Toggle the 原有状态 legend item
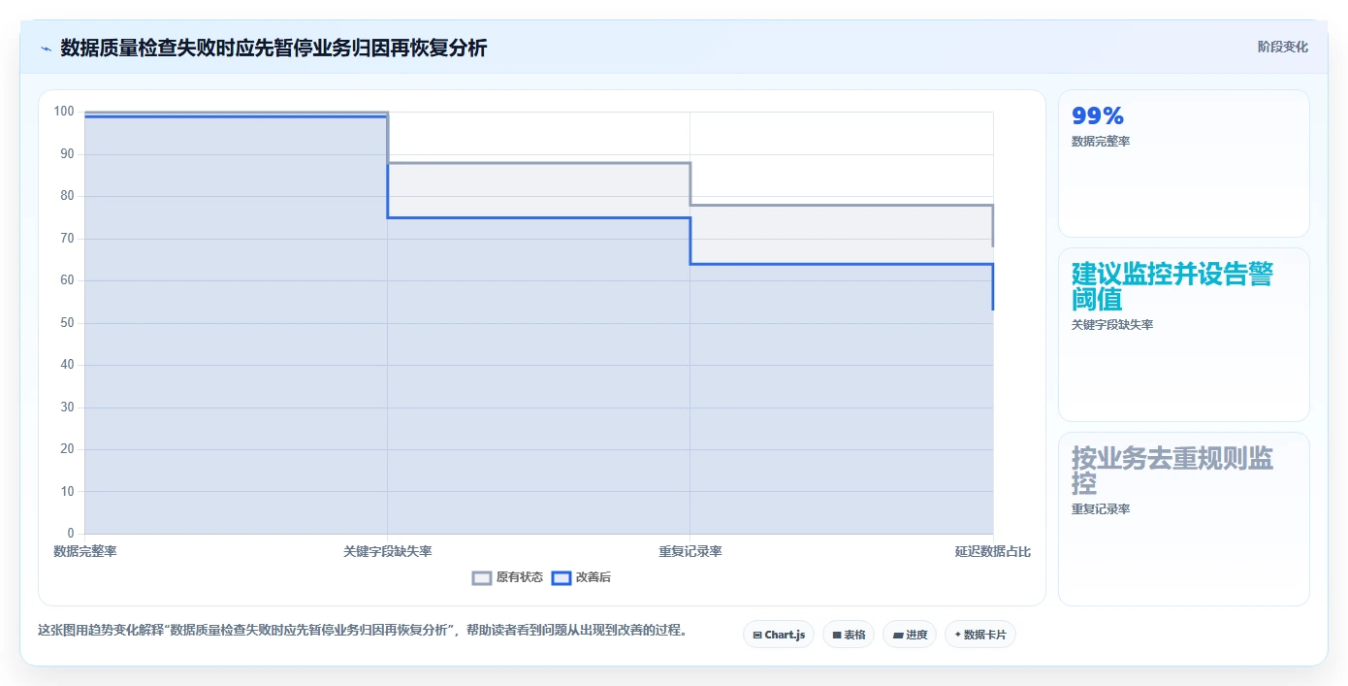Screen dimensions: 1348x686 tap(507, 577)
